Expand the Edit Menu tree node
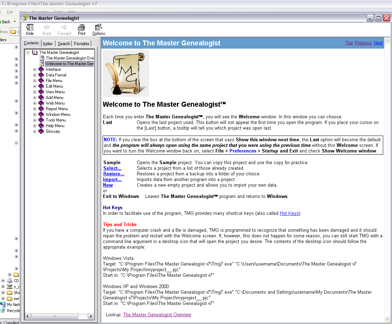Screen dimensions: 392x324 click(35, 86)
